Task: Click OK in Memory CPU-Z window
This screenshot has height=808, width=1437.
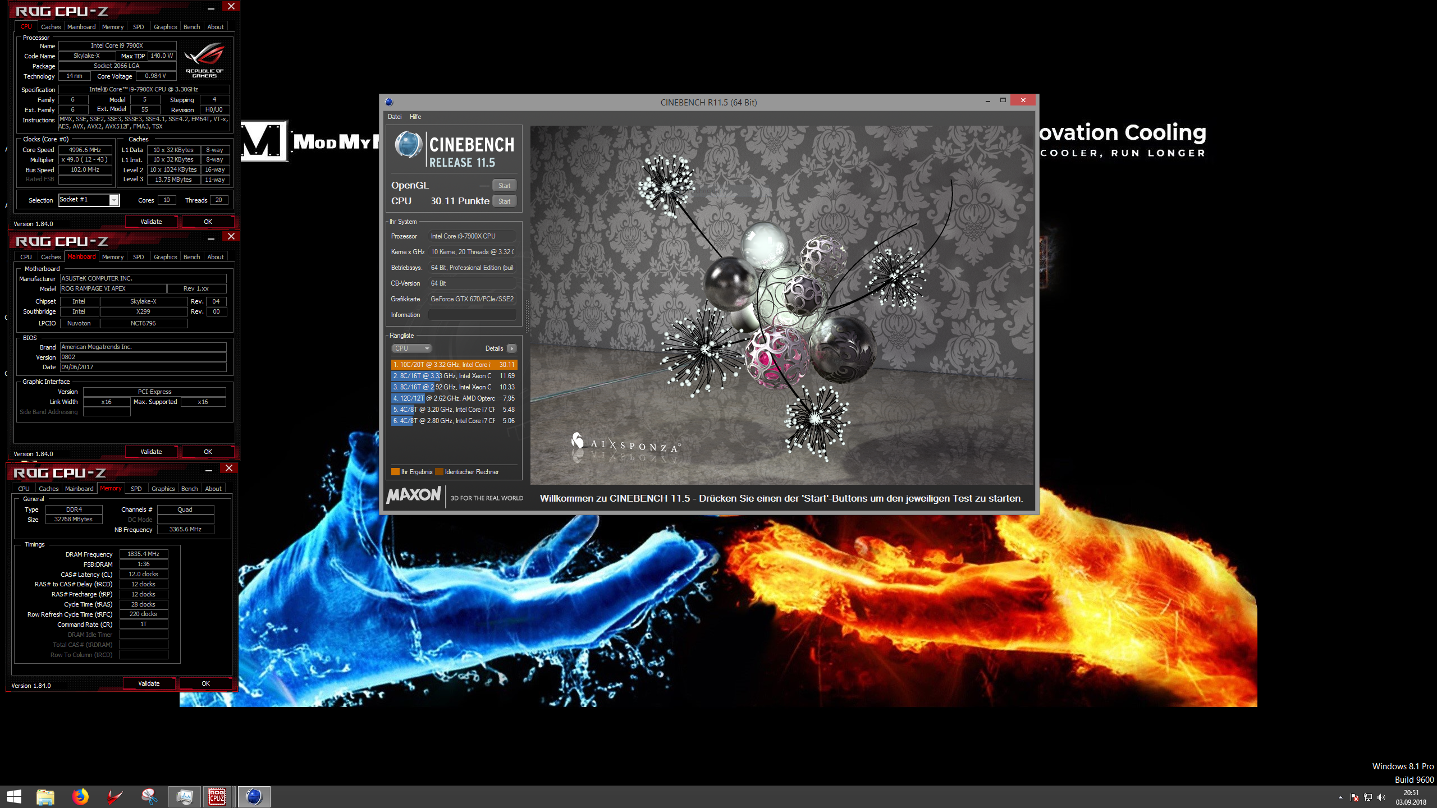Action: pos(205,683)
